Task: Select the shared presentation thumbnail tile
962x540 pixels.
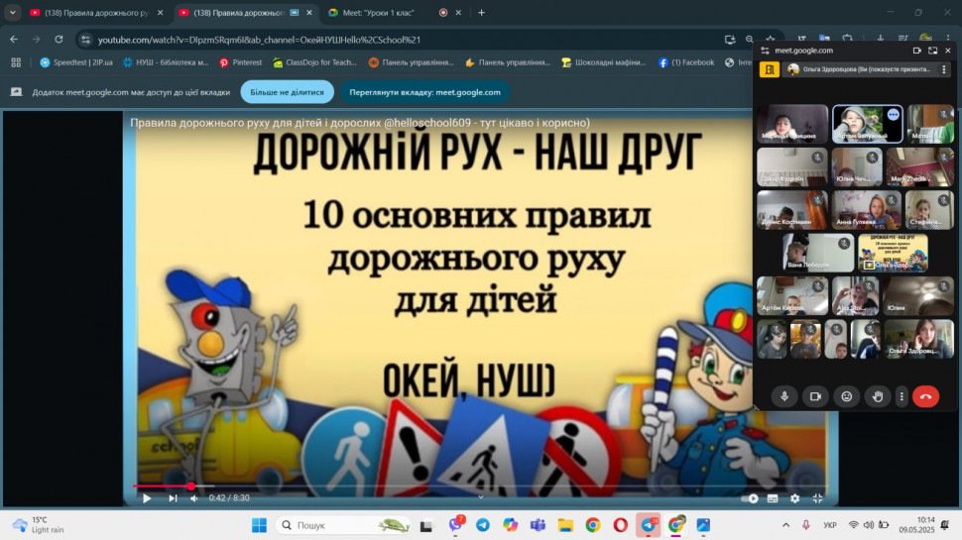Action: click(893, 252)
